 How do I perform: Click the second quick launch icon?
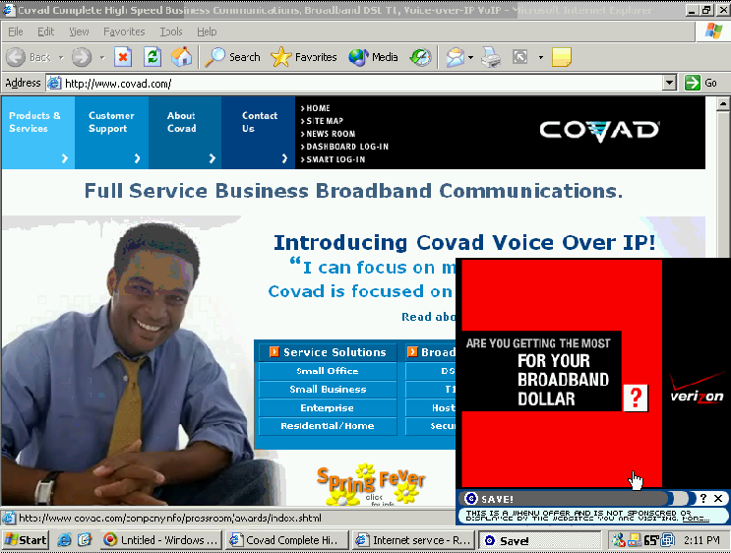click(85, 540)
